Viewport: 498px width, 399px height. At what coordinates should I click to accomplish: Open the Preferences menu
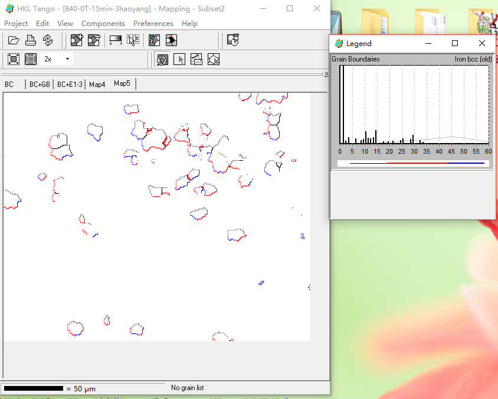click(153, 24)
